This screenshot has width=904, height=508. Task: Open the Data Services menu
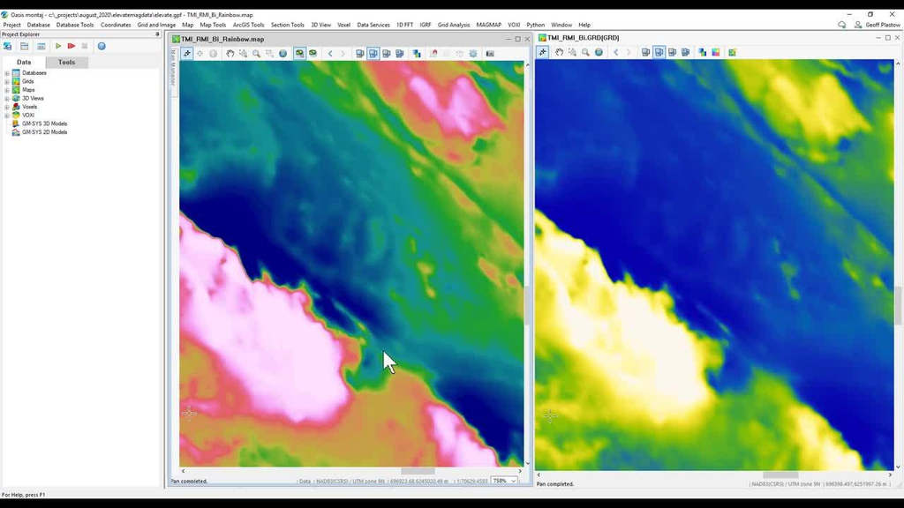373,25
